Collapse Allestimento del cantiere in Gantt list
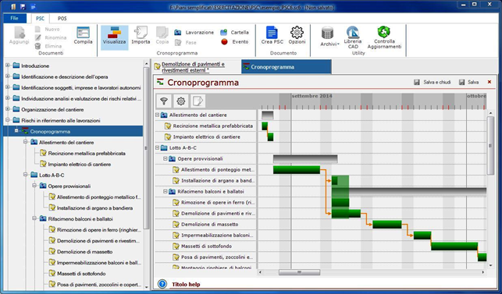The height and width of the screenshot is (294, 502). (157, 115)
